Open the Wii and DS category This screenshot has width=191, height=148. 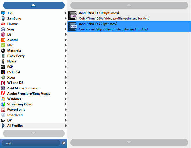[x=34, y=83]
